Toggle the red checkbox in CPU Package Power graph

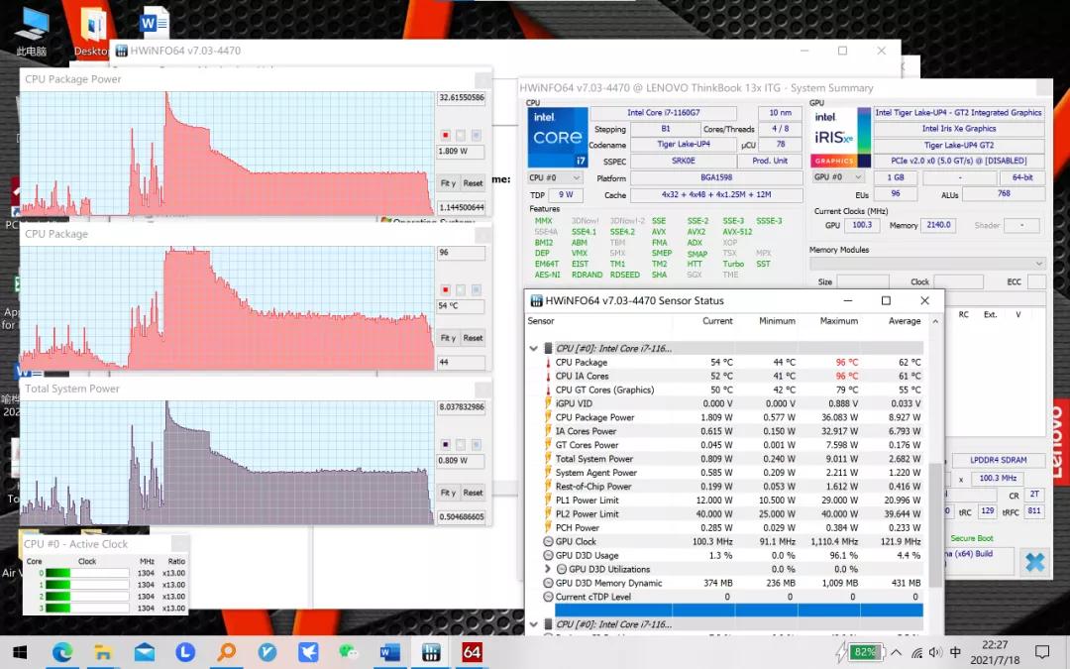click(x=445, y=136)
